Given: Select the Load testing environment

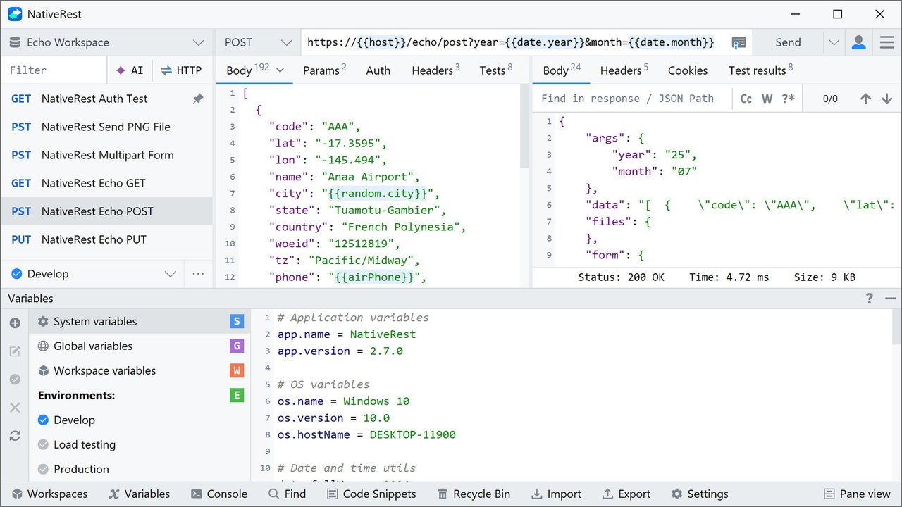Looking at the screenshot, I should [x=84, y=444].
